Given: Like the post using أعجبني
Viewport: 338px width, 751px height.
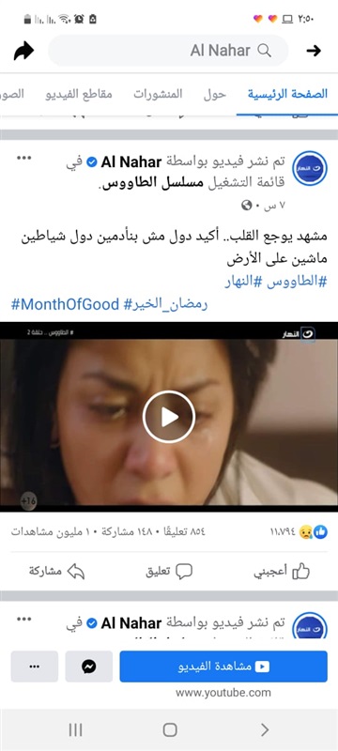Looking at the screenshot, I should (282, 572).
